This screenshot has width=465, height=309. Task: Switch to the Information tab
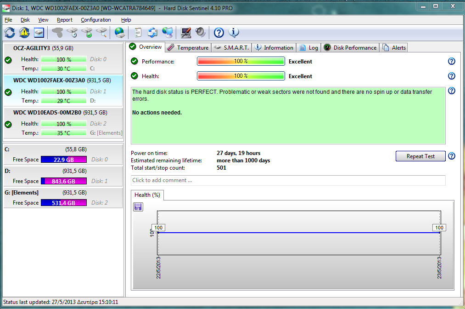[274, 47]
